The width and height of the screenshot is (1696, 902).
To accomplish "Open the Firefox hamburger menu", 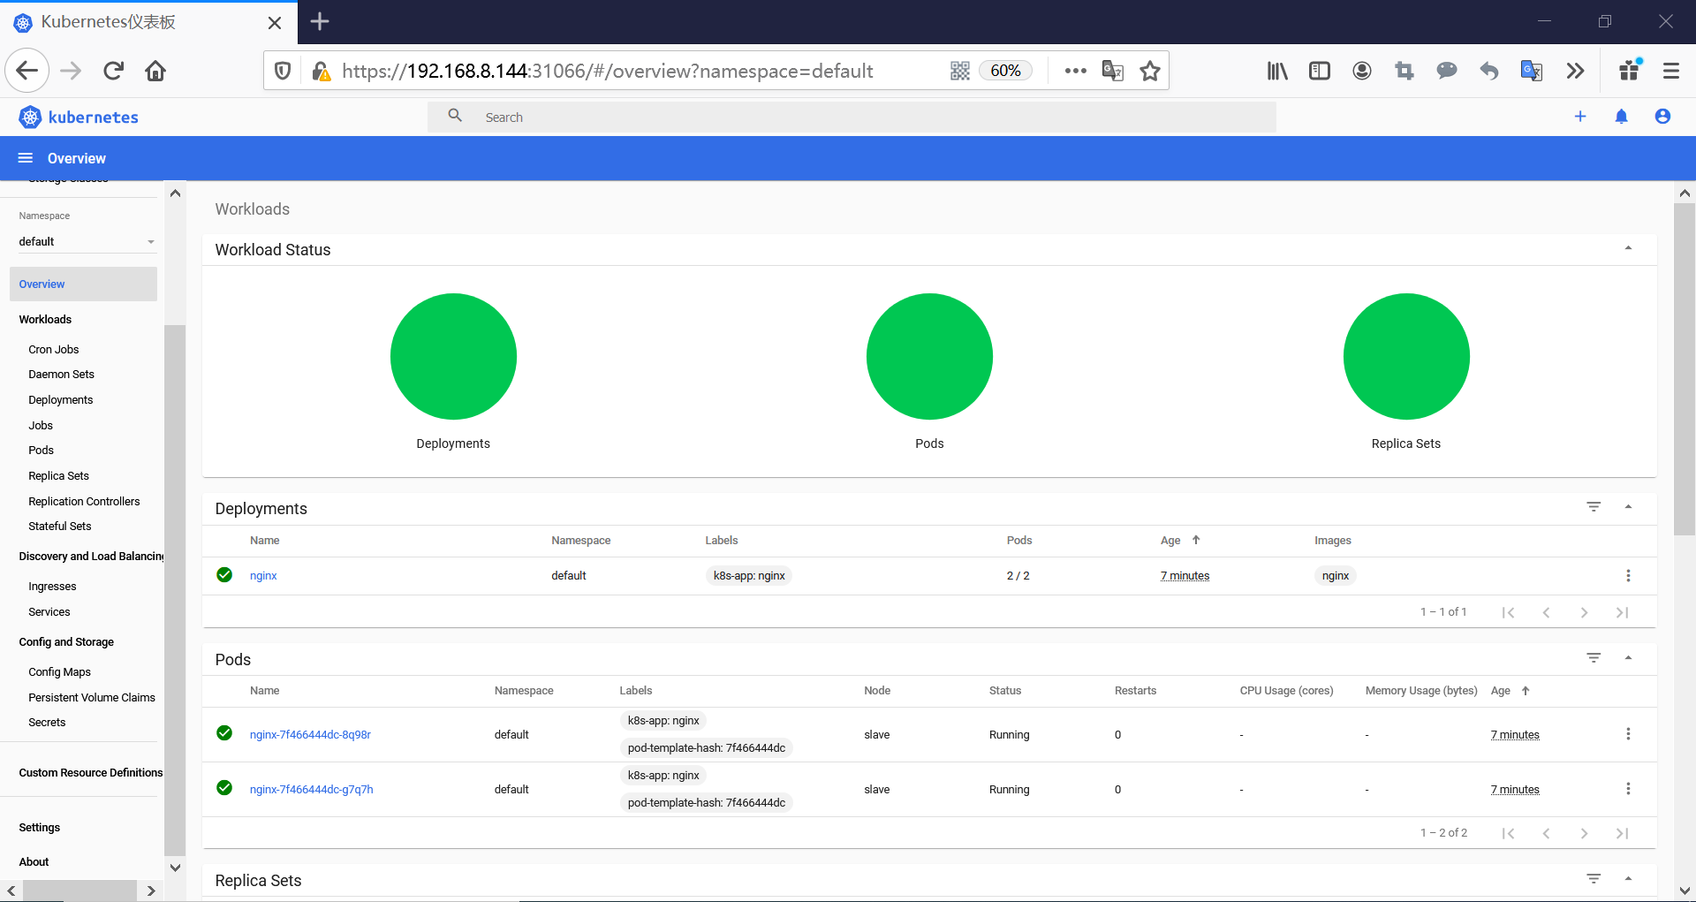I will coord(1671,71).
